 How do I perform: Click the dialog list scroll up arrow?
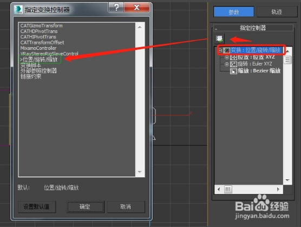(x=140, y=27)
